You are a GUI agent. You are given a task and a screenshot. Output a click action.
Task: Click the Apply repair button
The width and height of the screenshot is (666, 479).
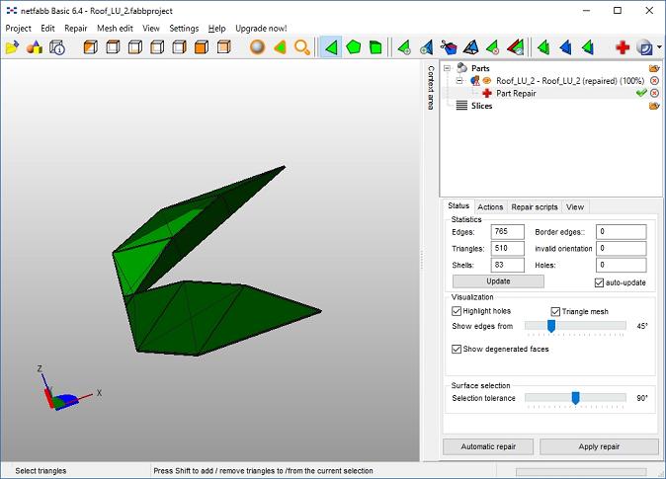pos(599,446)
